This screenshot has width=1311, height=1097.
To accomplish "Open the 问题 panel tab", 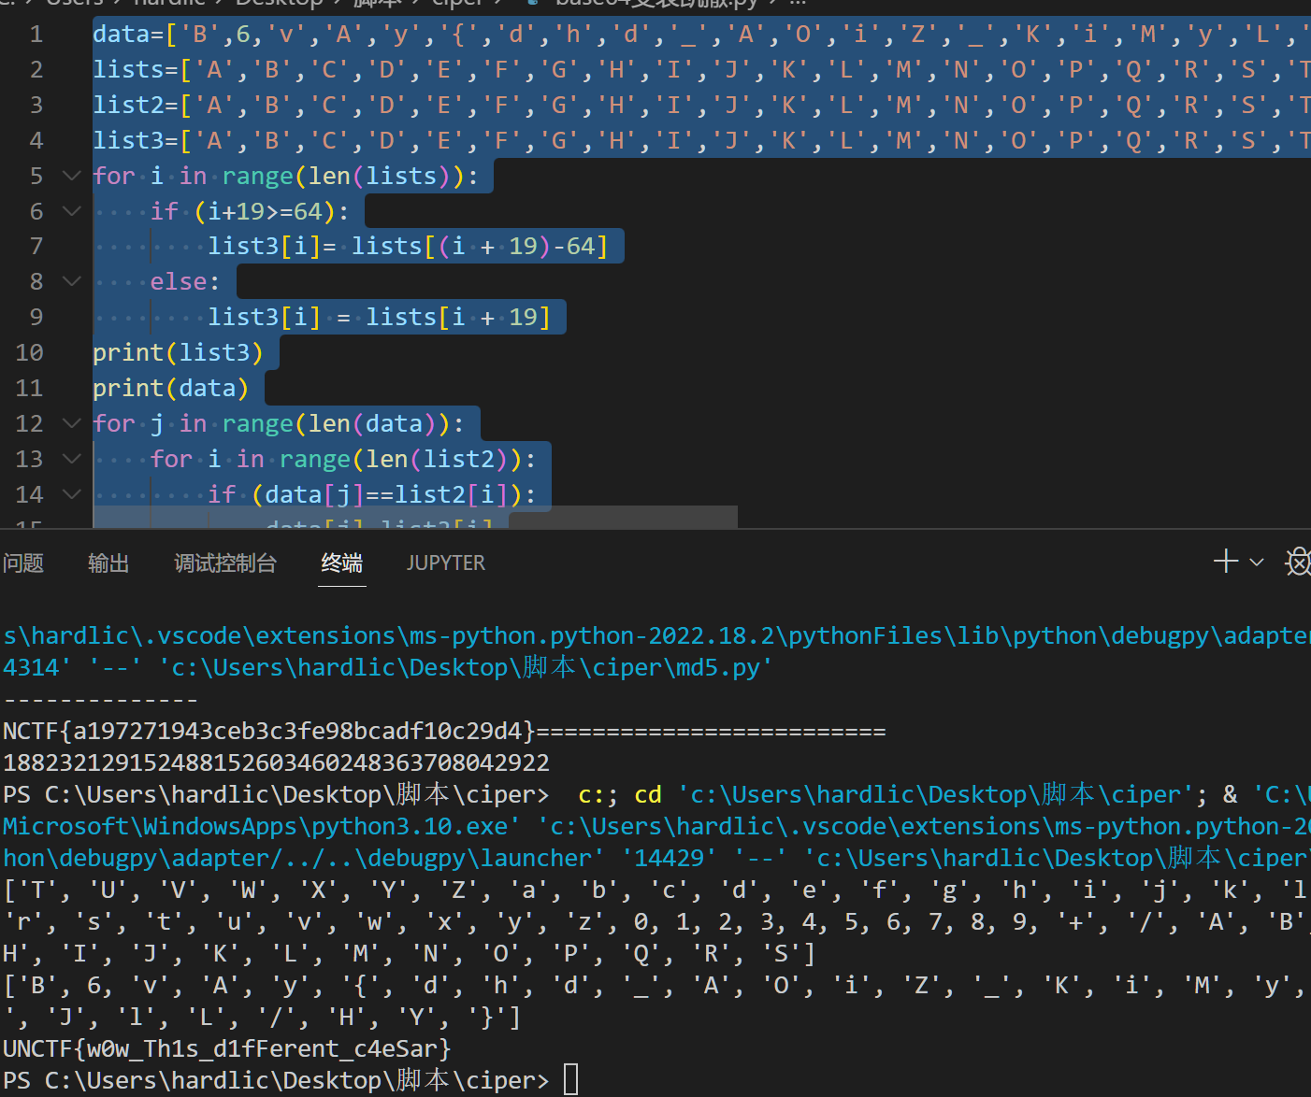I will (x=23, y=563).
